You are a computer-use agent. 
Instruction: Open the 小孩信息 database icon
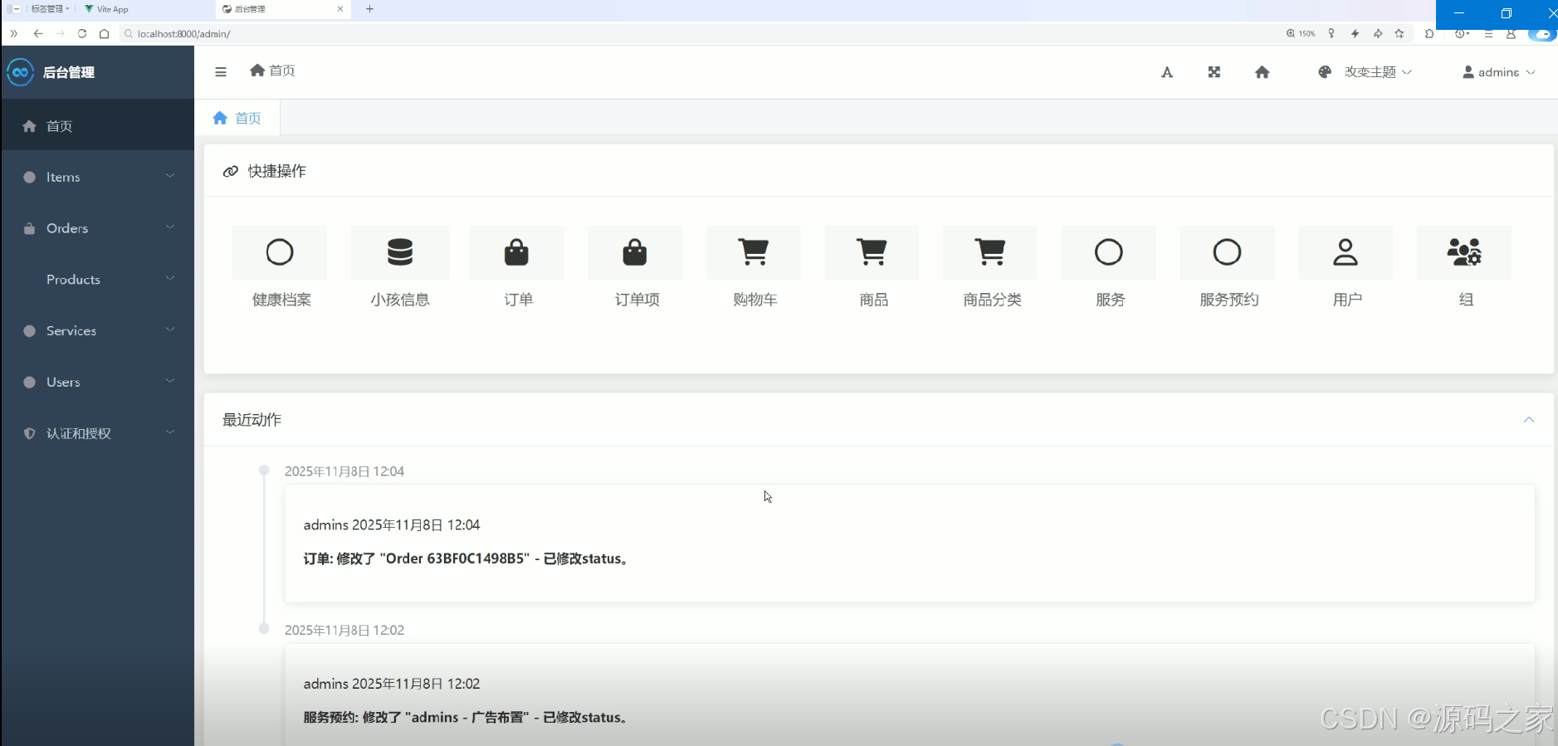[400, 252]
